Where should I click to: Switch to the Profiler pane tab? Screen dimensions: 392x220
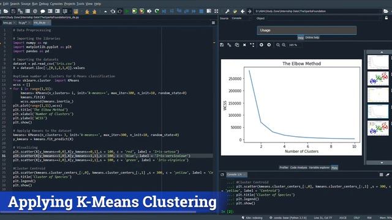coord(284,167)
